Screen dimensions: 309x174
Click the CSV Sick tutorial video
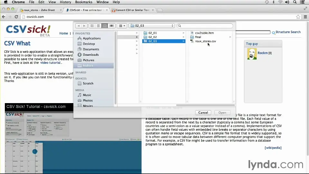pos(73,138)
